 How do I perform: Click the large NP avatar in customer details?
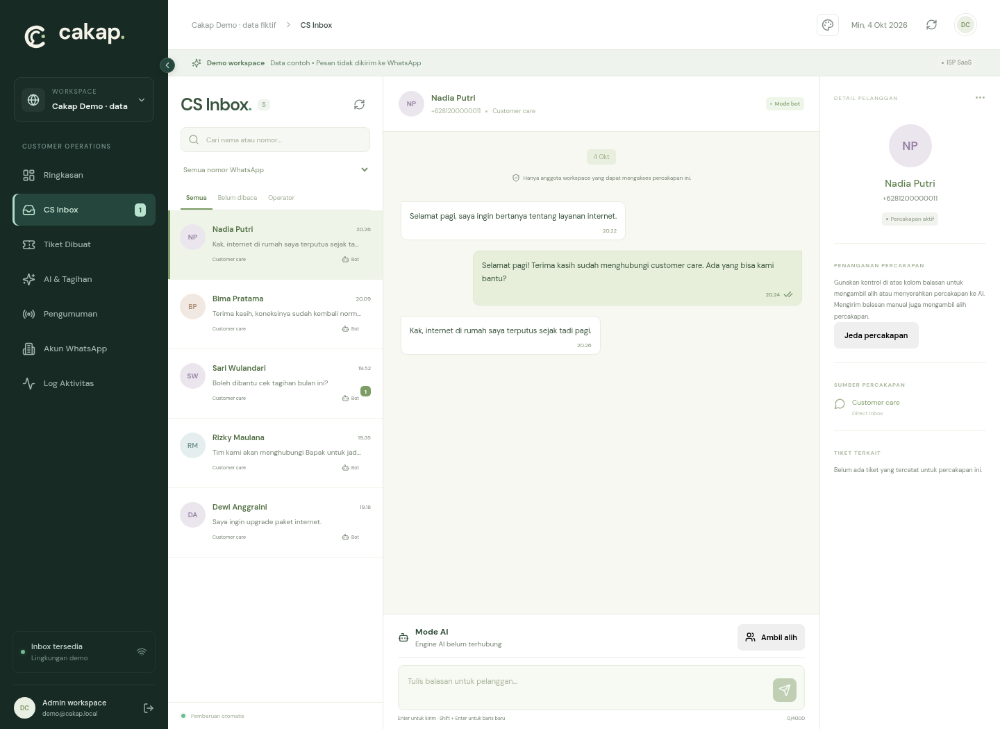[910, 146]
